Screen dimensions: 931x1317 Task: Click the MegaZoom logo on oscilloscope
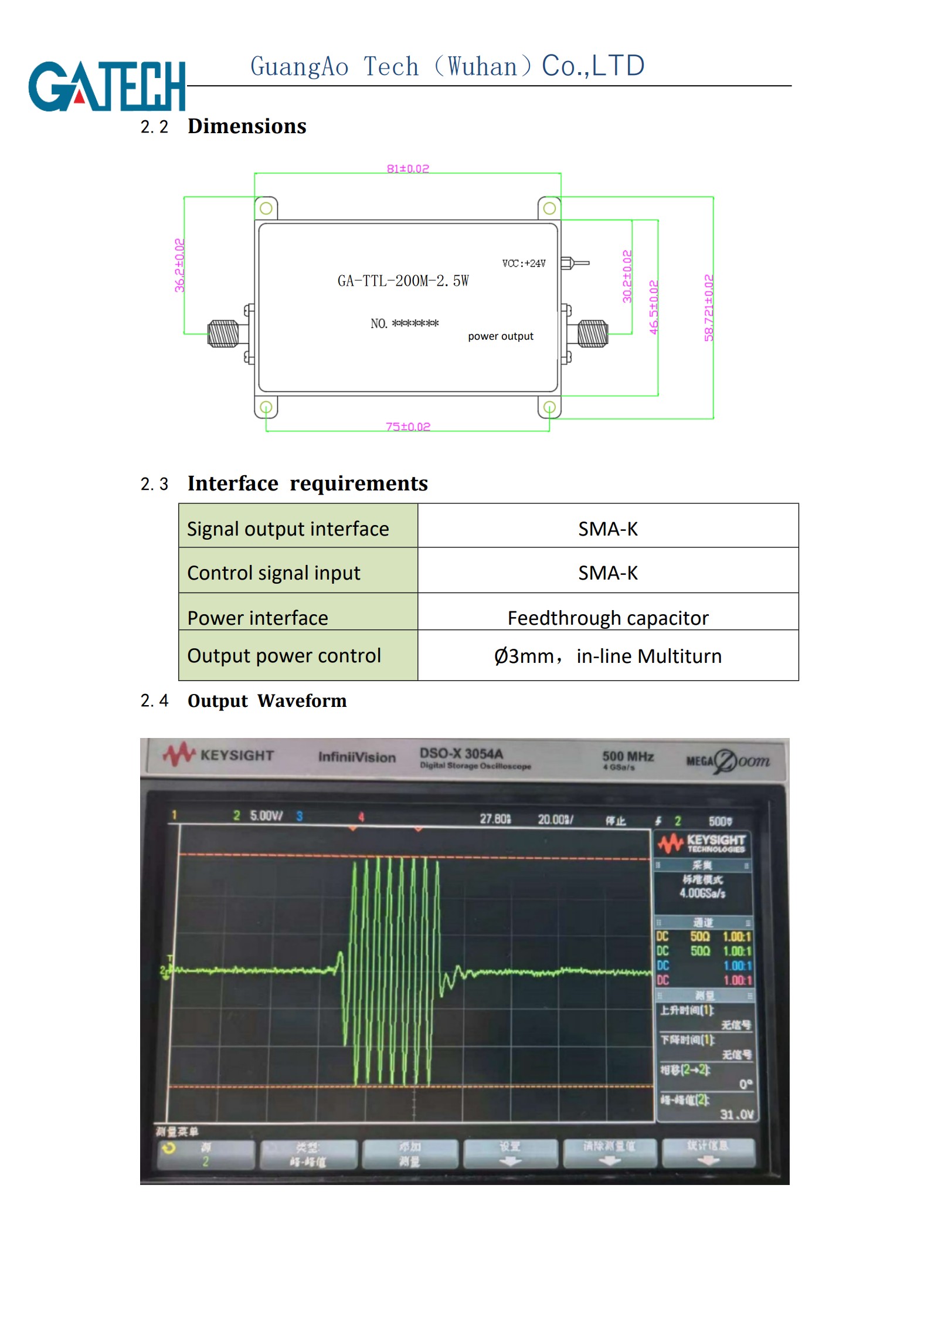pyautogui.click(x=728, y=761)
